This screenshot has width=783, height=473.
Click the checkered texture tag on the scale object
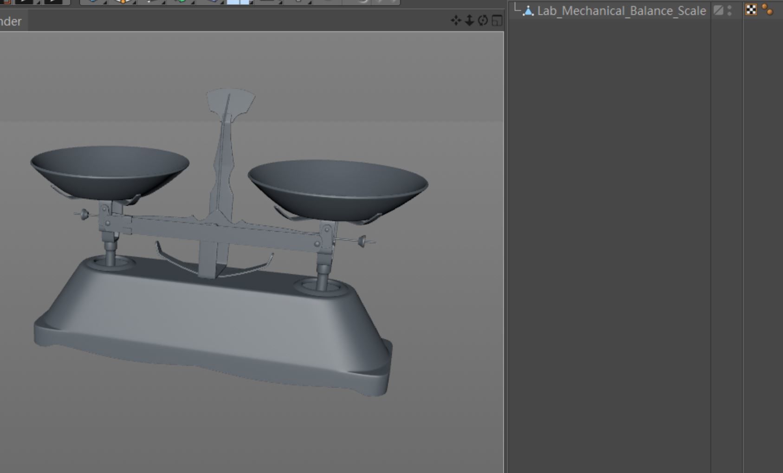(751, 10)
